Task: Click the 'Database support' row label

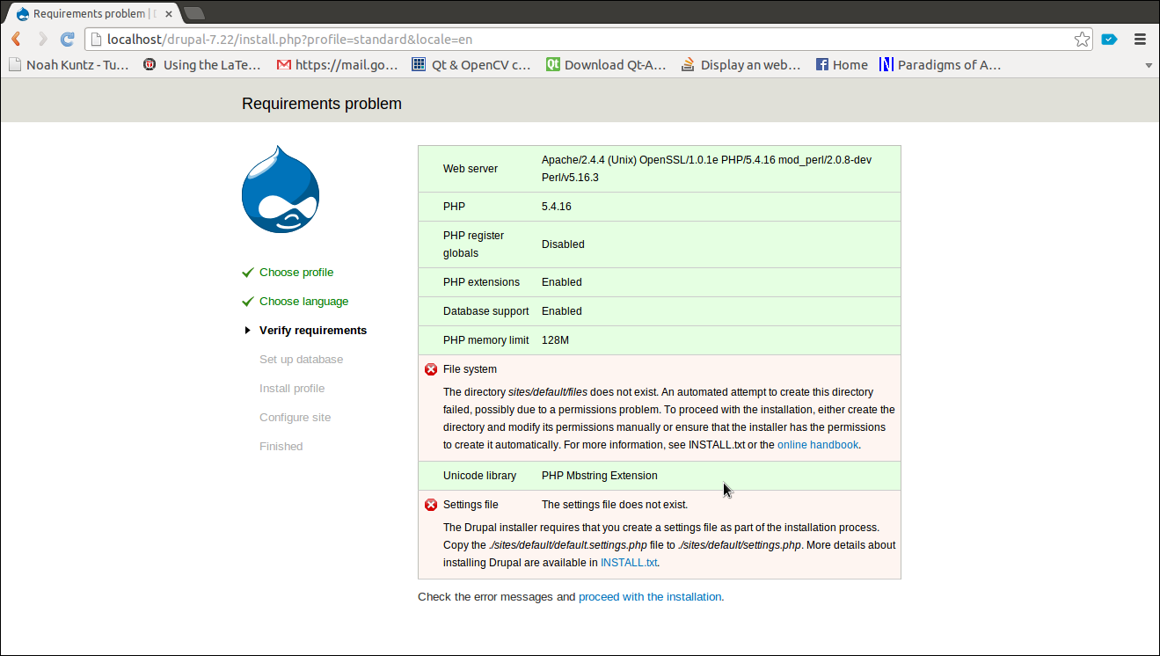Action: point(486,311)
